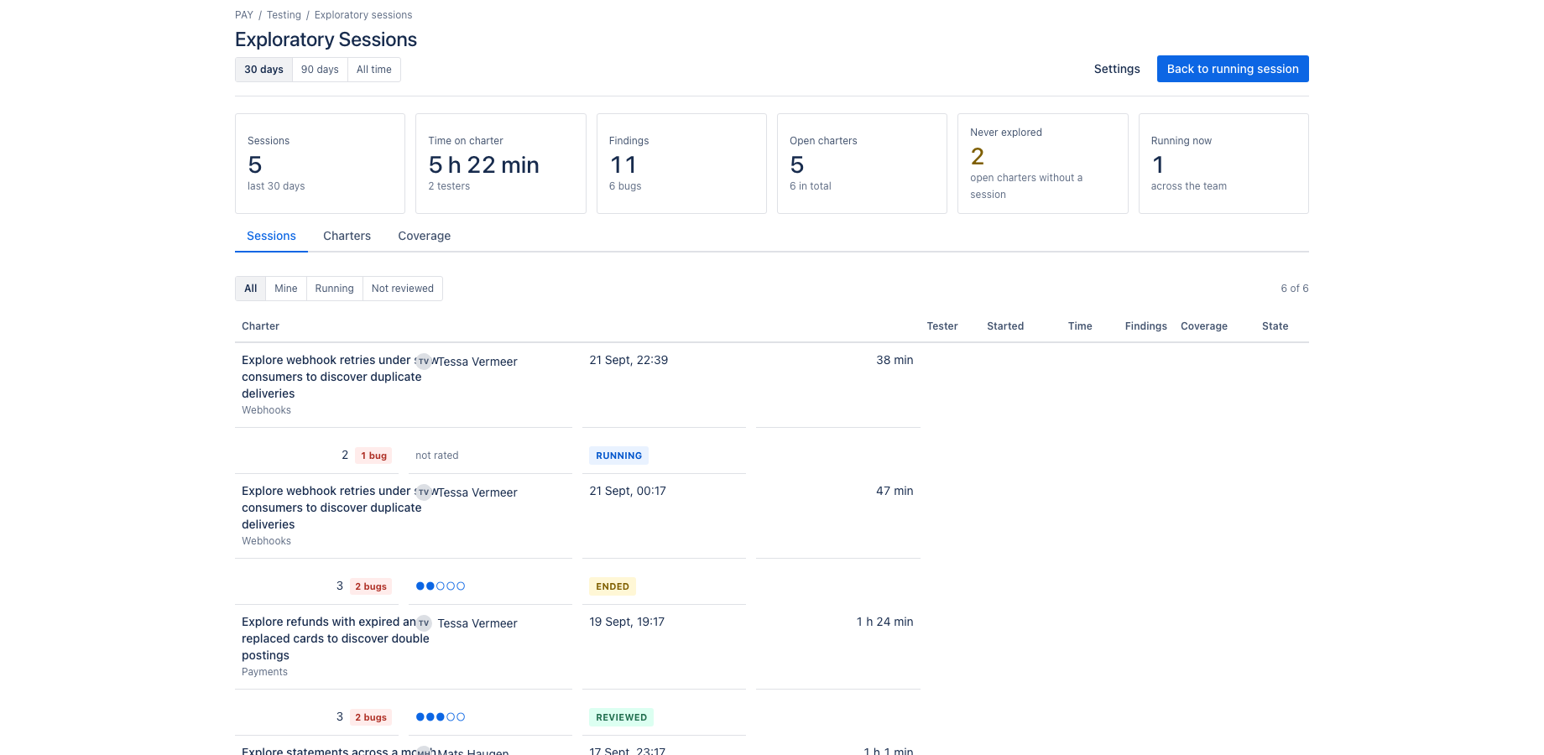
Task: Select the 30 days range
Action: (x=263, y=70)
